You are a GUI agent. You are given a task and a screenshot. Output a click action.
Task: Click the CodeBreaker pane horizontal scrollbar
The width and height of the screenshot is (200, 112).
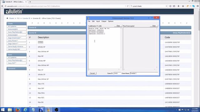(x=104, y=69)
